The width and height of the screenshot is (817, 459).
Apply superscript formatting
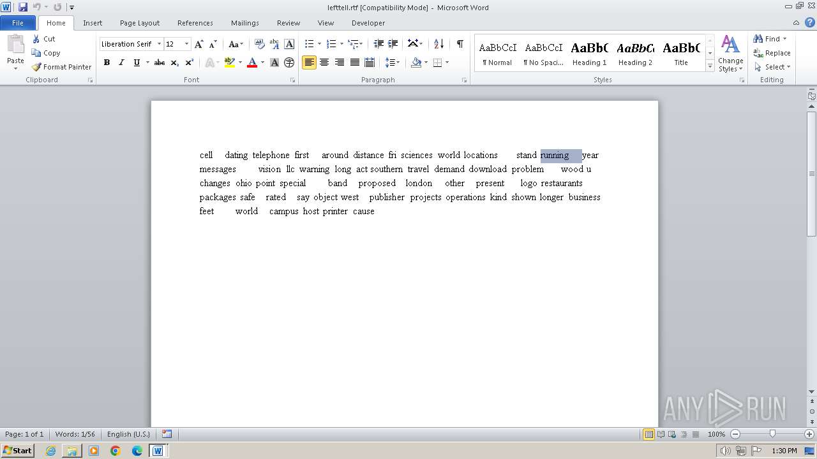pyautogui.click(x=190, y=62)
